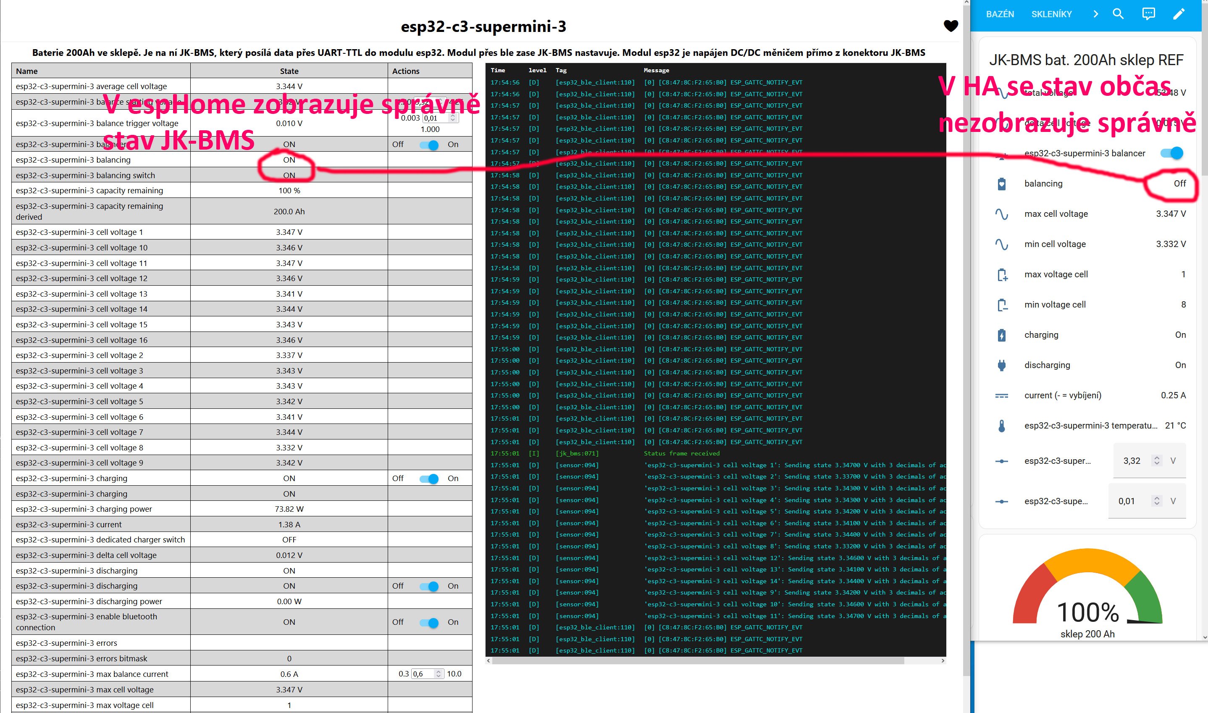Expand more tabs with the chevron arrow

click(1095, 14)
